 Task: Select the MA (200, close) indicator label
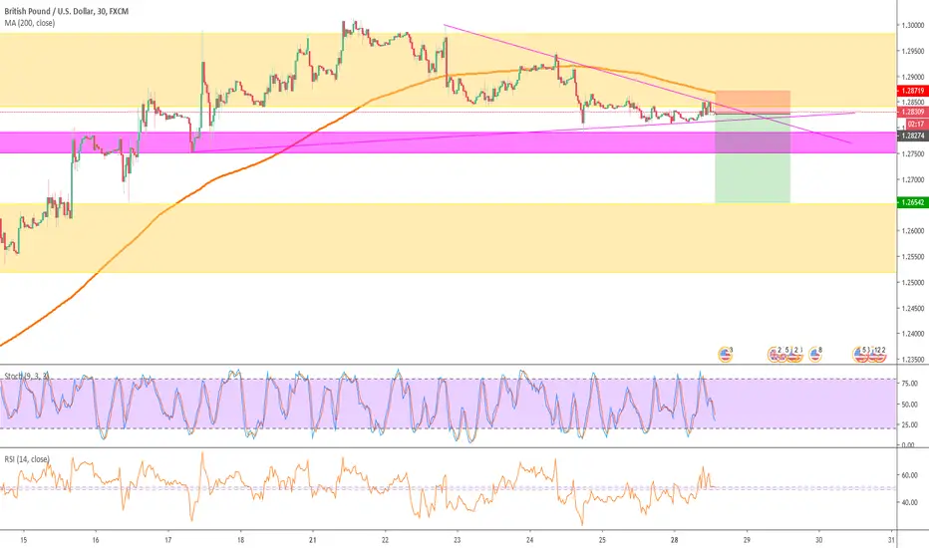pos(30,23)
